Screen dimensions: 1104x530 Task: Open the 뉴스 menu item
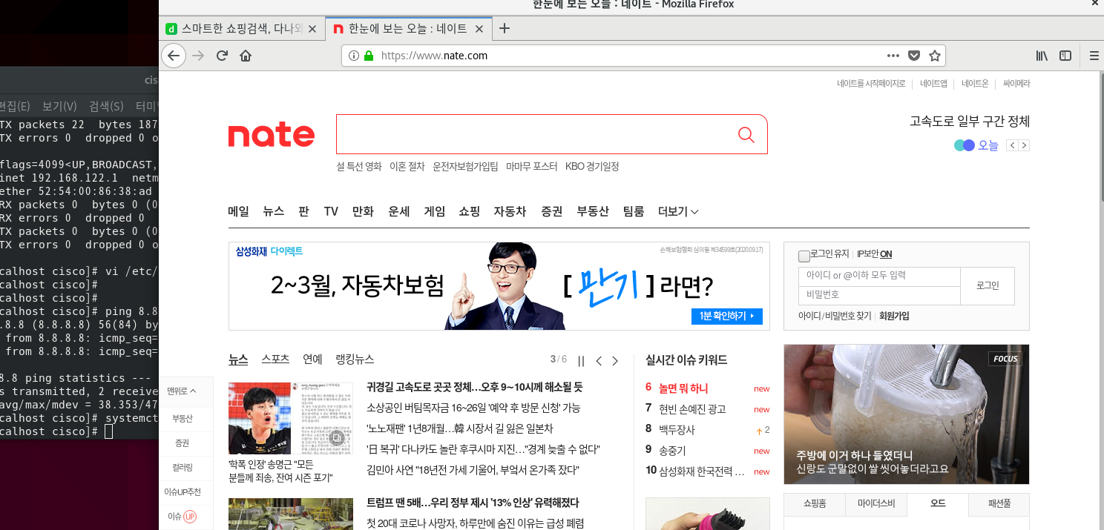pos(273,212)
